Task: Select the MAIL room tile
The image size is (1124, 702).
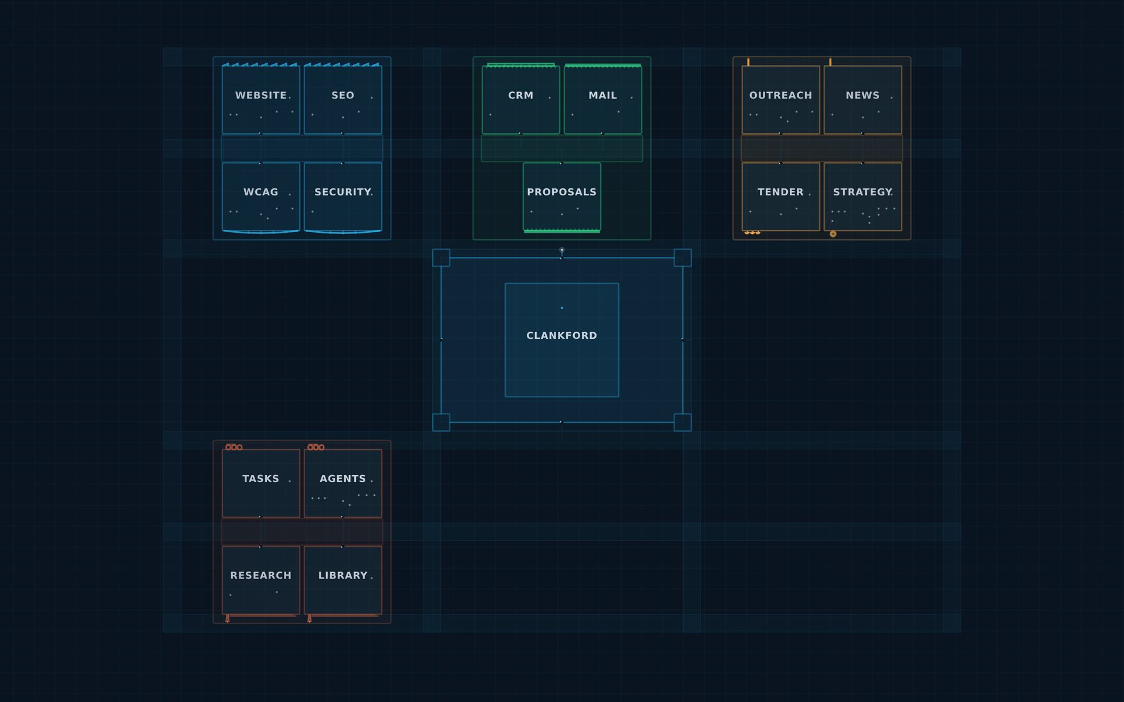Action: 603,100
